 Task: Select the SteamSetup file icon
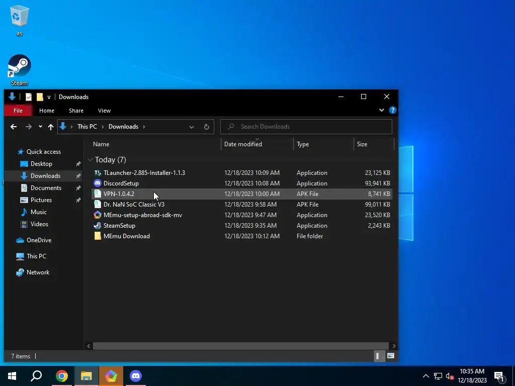98,226
